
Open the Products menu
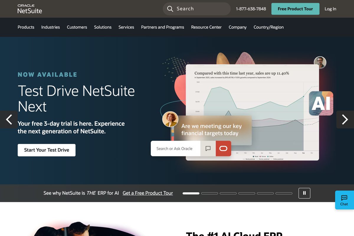[x=26, y=27]
